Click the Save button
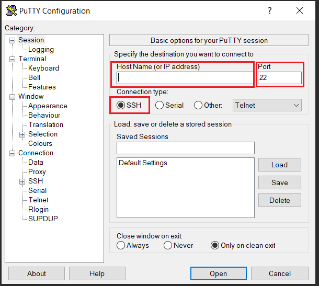The image size is (319, 286). point(280,182)
